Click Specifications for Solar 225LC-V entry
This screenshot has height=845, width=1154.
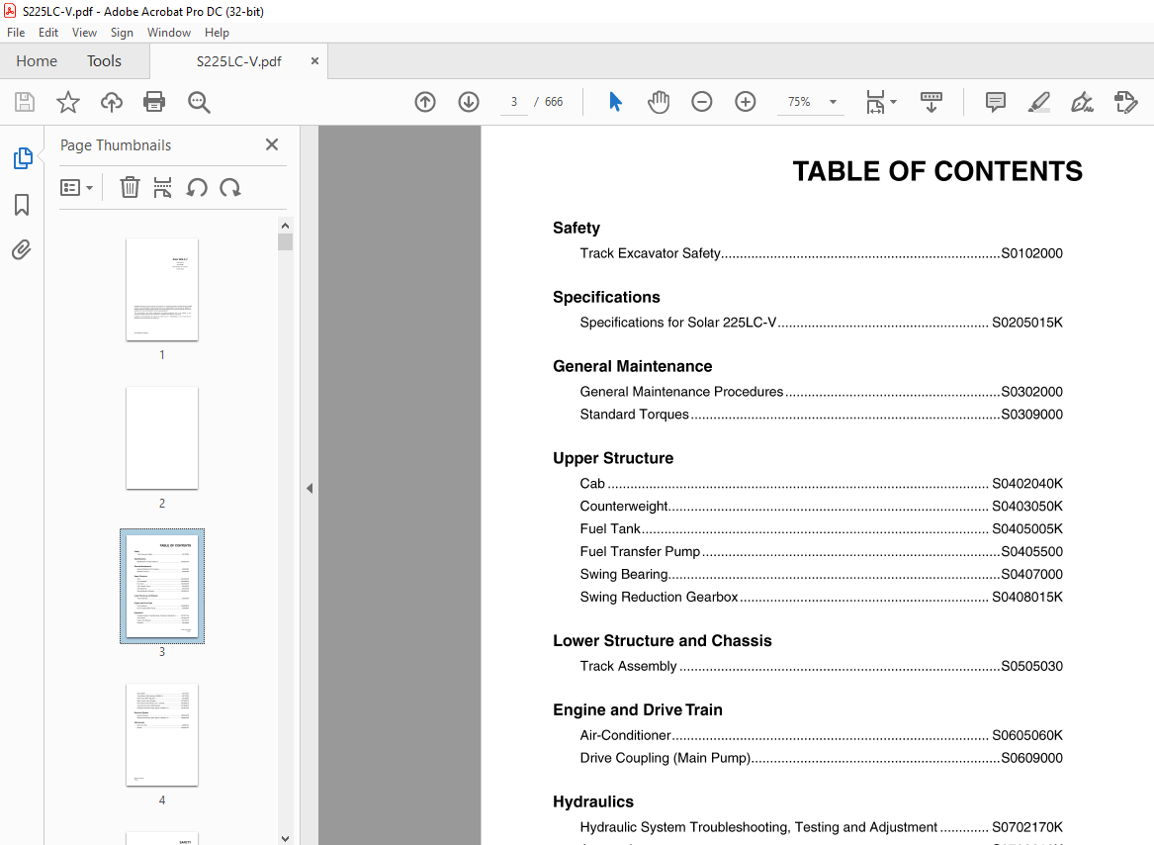click(821, 323)
